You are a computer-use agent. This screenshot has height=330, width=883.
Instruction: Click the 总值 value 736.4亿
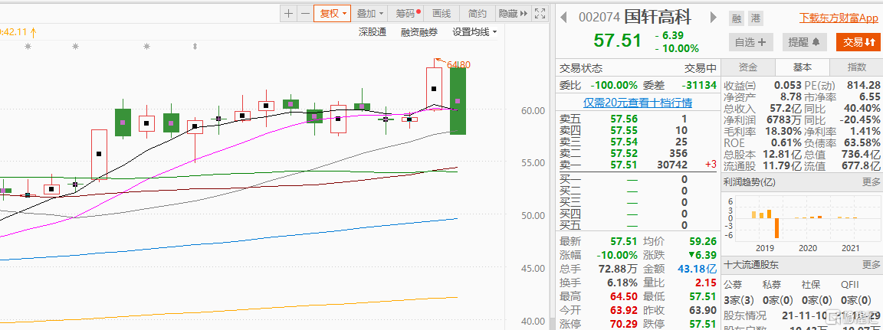(862, 153)
